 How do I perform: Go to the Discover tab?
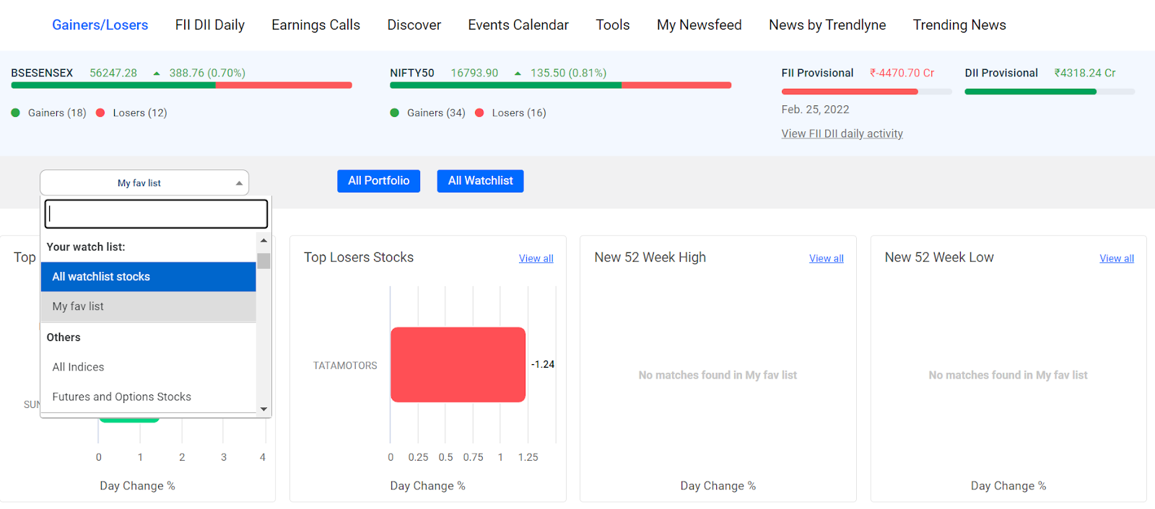click(x=414, y=25)
